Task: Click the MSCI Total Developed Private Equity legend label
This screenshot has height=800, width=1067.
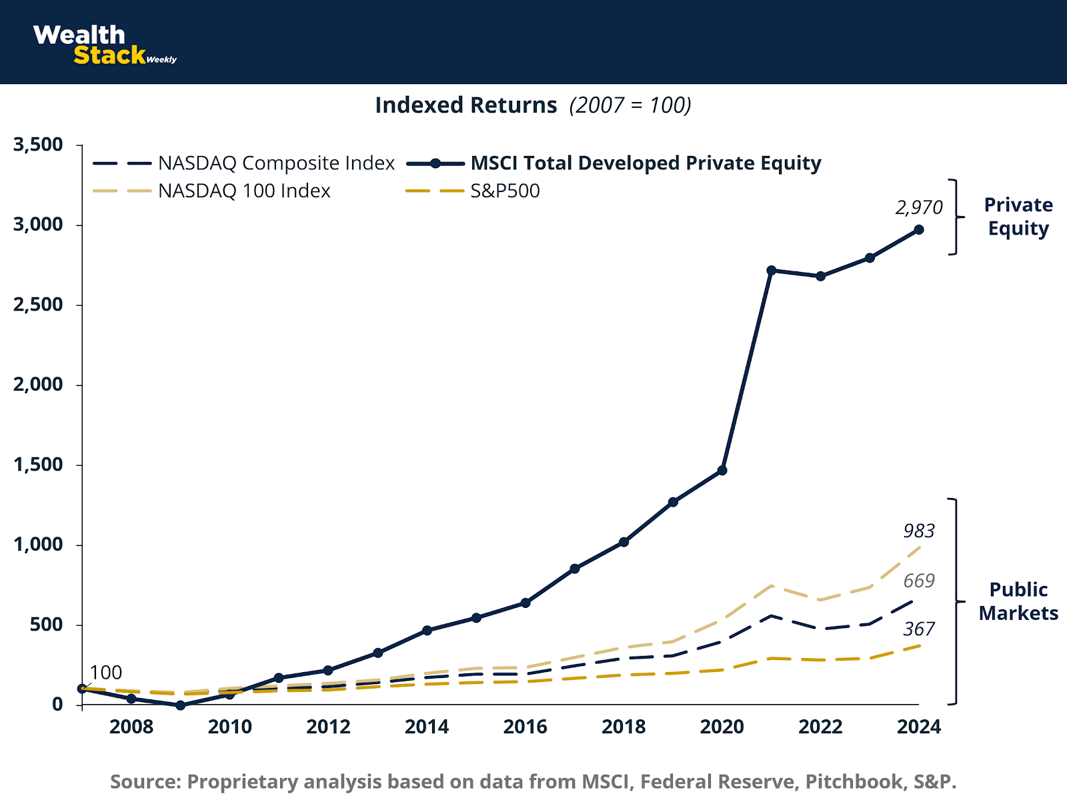Action: [x=646, y=163]
